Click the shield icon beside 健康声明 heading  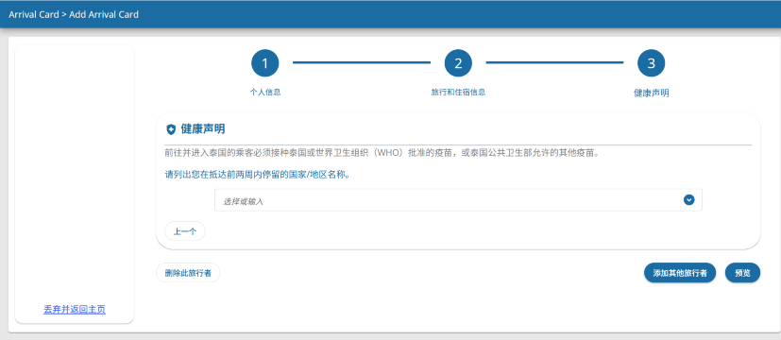point(171,129)
